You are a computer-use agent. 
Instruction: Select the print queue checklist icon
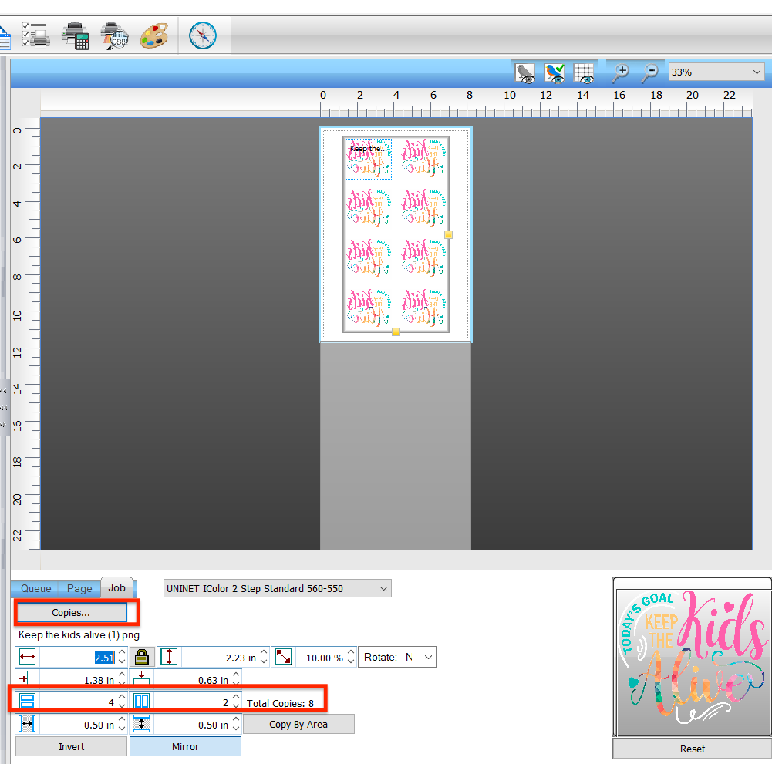(x=37, y=35)
